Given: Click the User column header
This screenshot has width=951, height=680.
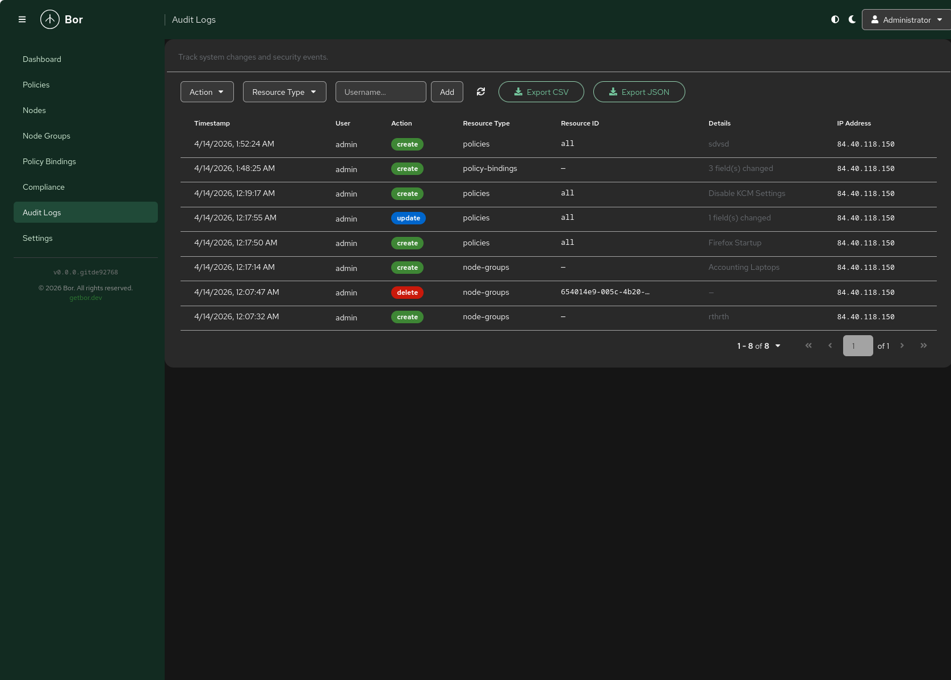Looking at the screenshot, I should click(x=343, y=123).
